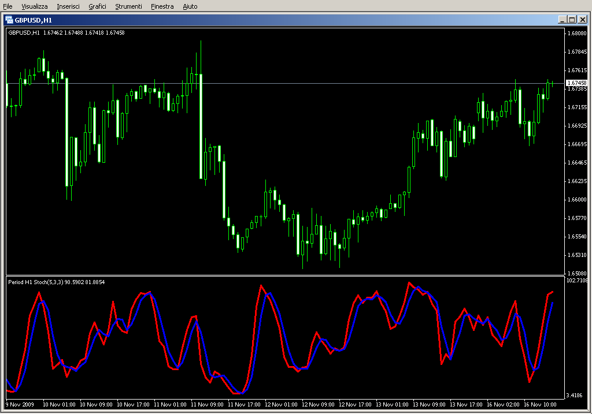592x414 pixels.
Task: Click the 10 Nov 01:00 time label
Action: (x=59, y=405)
